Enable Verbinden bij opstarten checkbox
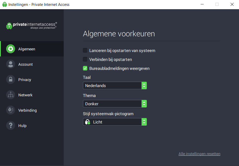 [x=85, y=59]
